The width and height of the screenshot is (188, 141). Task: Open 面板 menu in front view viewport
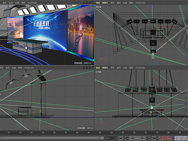pyautogui.click(x=131, y=68)
